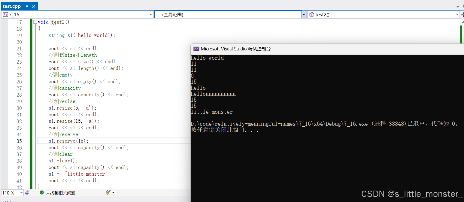Image resolution: width=464 pixels, height=202 pixels.
Task: Click the s1.resize(15, 'a'); line
Action: click(x=74, y=121)
